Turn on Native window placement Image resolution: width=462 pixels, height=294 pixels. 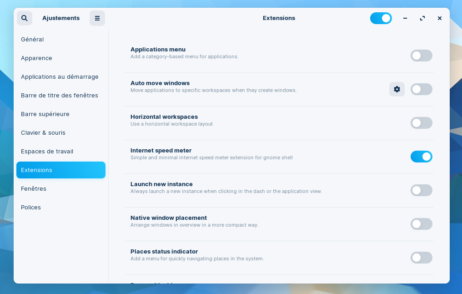(421, 224)
